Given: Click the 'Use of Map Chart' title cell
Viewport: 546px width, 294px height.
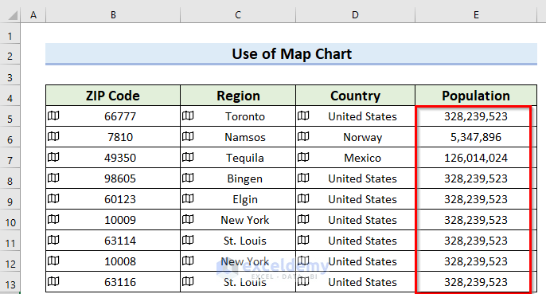Looking at the screenshot, I should pos(291,54).
